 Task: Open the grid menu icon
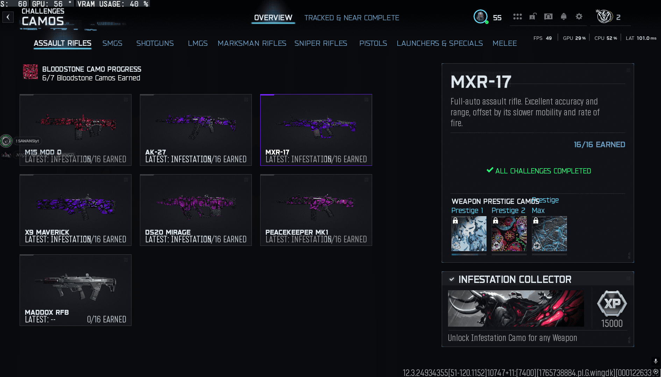[517, 17]
